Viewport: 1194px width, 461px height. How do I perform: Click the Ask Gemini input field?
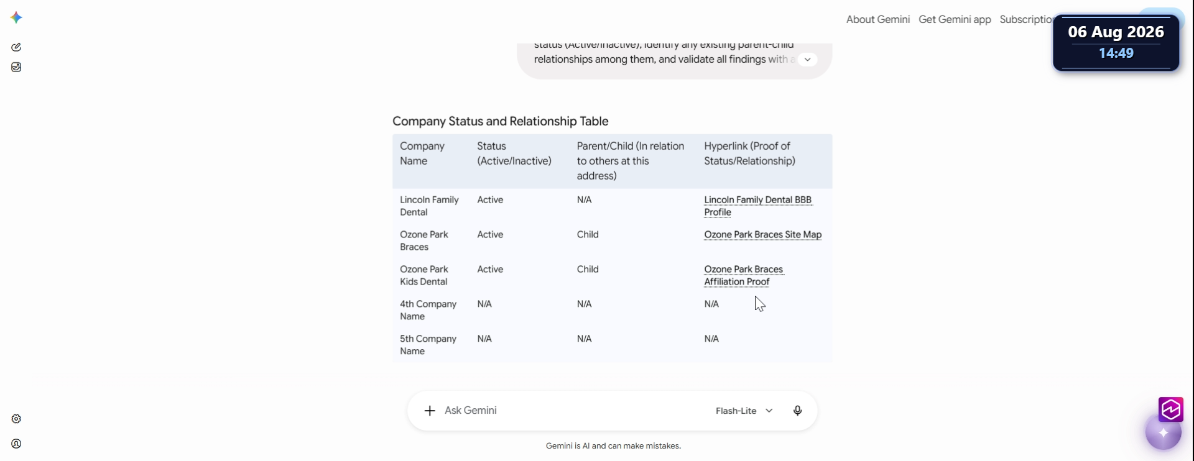tap(572, 411)
